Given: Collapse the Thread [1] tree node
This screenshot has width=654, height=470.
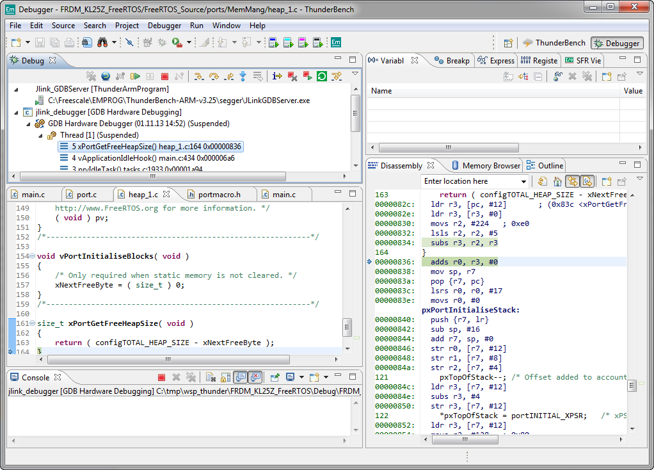Looking at the screenshot, I should click(x=41, y=135).
